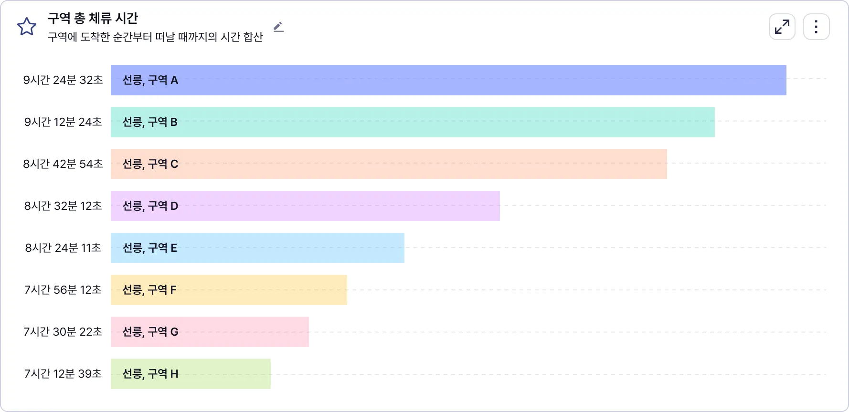Click the 8시간 24분 11초 duration label
This screenshot has height=412, width=849.
[63, 248]
